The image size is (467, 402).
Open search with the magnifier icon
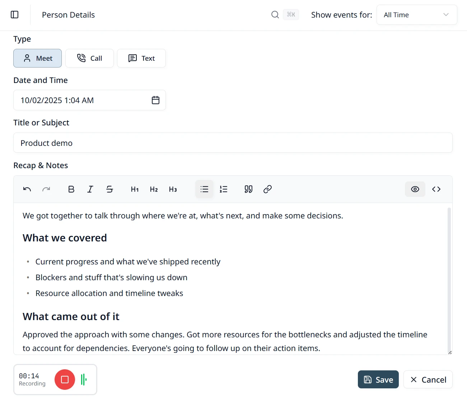tap(275, 15)
